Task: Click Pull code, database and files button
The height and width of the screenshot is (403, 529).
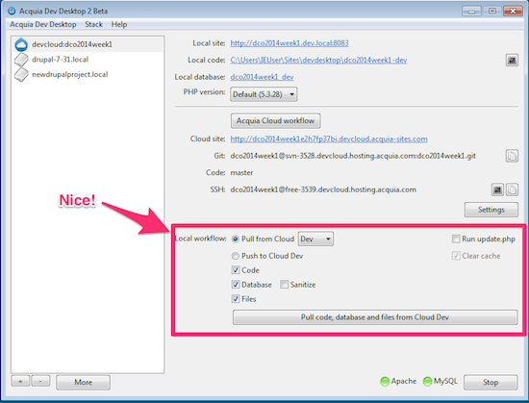Action: [x=375, y=317]
